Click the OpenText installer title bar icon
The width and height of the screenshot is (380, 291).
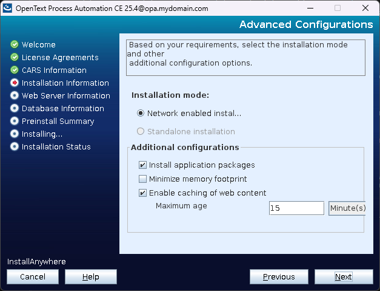7,8
